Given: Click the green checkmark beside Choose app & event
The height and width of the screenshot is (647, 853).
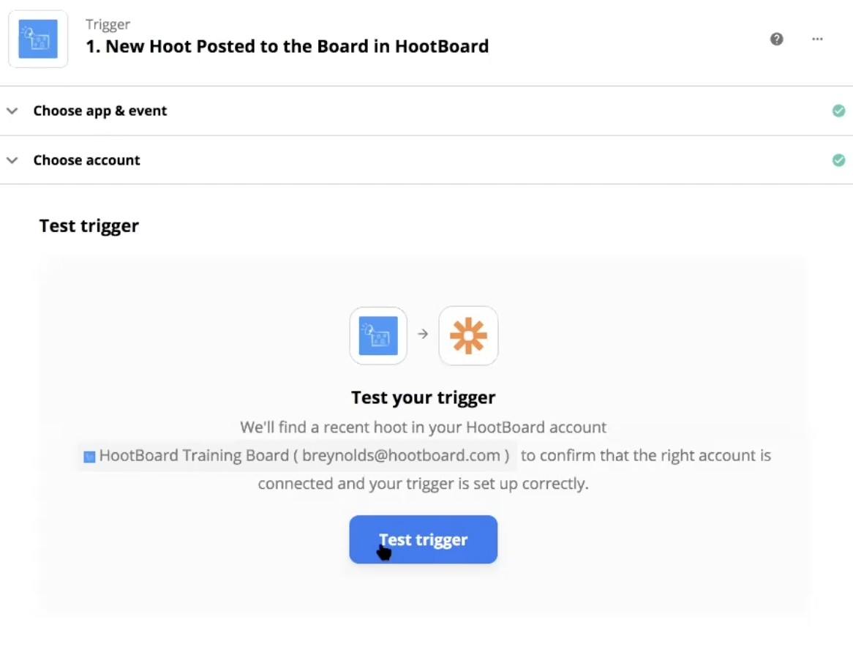Looking at the screenshot, I should (x=838, y=111).
